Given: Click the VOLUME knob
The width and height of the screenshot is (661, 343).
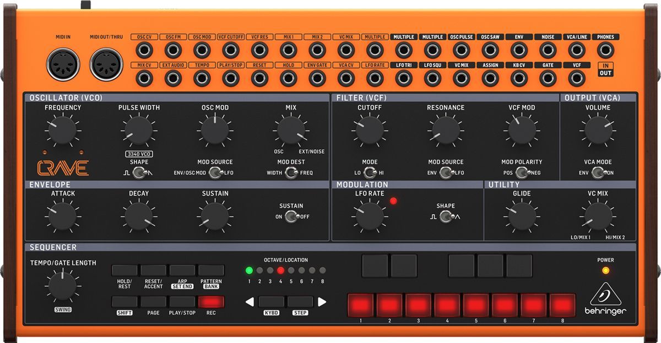Looking at the screenshot, I should pos(598,131).
